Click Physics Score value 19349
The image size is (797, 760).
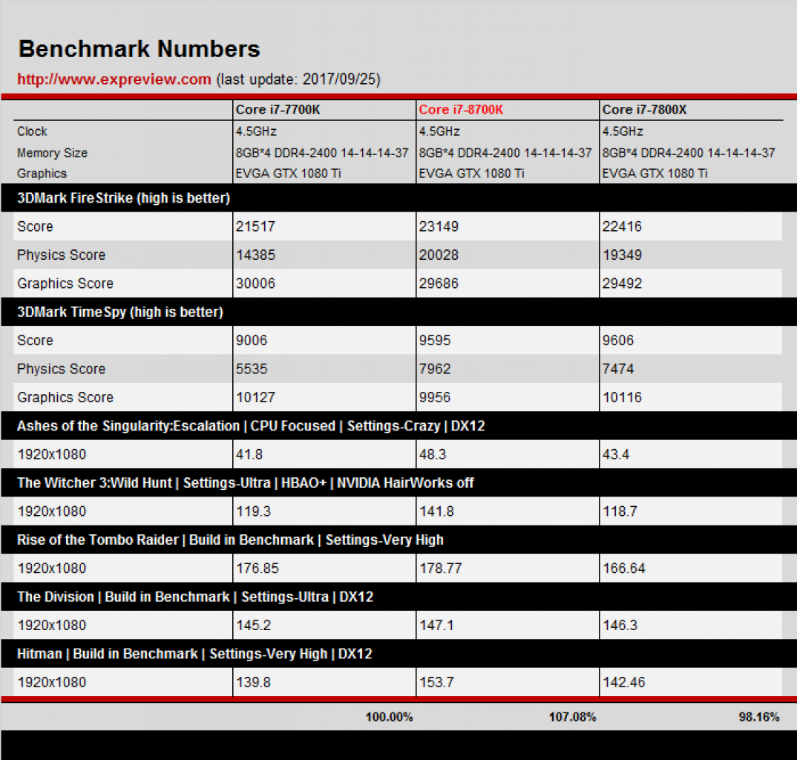pyautogui.click(x=622, y=255)
